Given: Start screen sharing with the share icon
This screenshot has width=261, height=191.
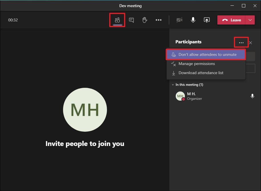Looking at the screenshot, I should pyautogui.click(x=207, y=20).
